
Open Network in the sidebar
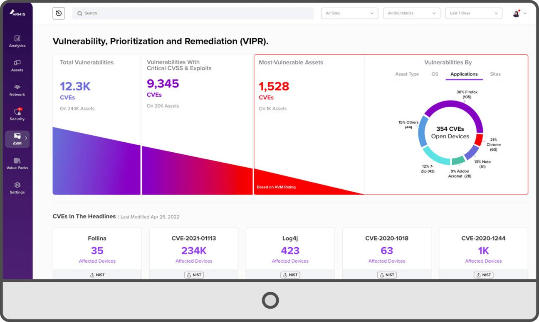click(17, 90)
